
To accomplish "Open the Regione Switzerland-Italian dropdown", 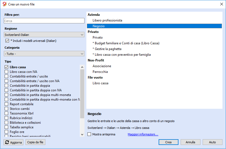I will pos(44,35).
